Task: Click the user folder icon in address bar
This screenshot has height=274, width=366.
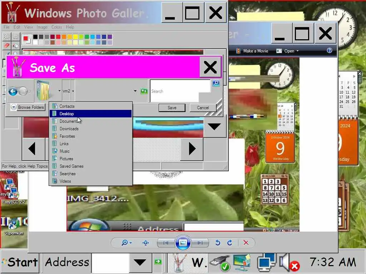Action: (x=43, y=90)
